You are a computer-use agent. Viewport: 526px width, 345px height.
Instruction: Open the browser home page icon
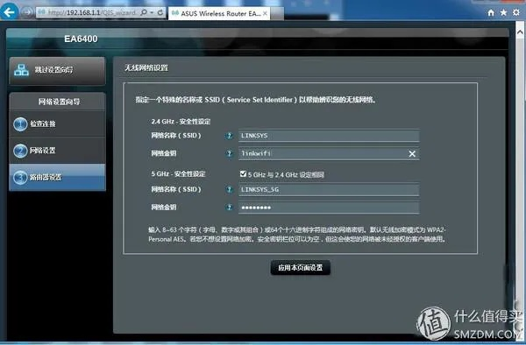tap(491, 13)
